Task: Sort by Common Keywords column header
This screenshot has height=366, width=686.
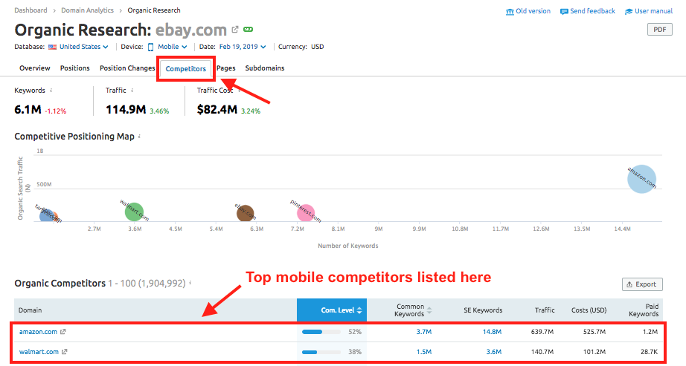Action: click(x=411, y=310)
